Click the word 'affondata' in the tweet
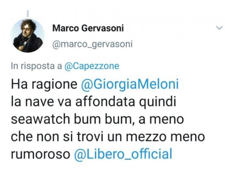The height and width of the screenshot is (172, 225). pos(105,101)
